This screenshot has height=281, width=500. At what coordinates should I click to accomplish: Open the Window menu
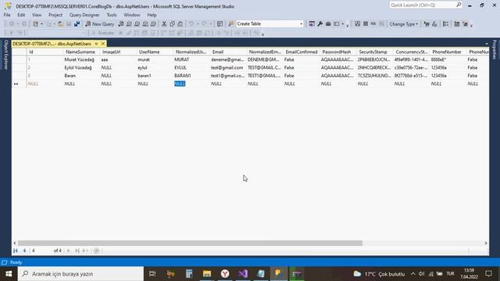132,15
